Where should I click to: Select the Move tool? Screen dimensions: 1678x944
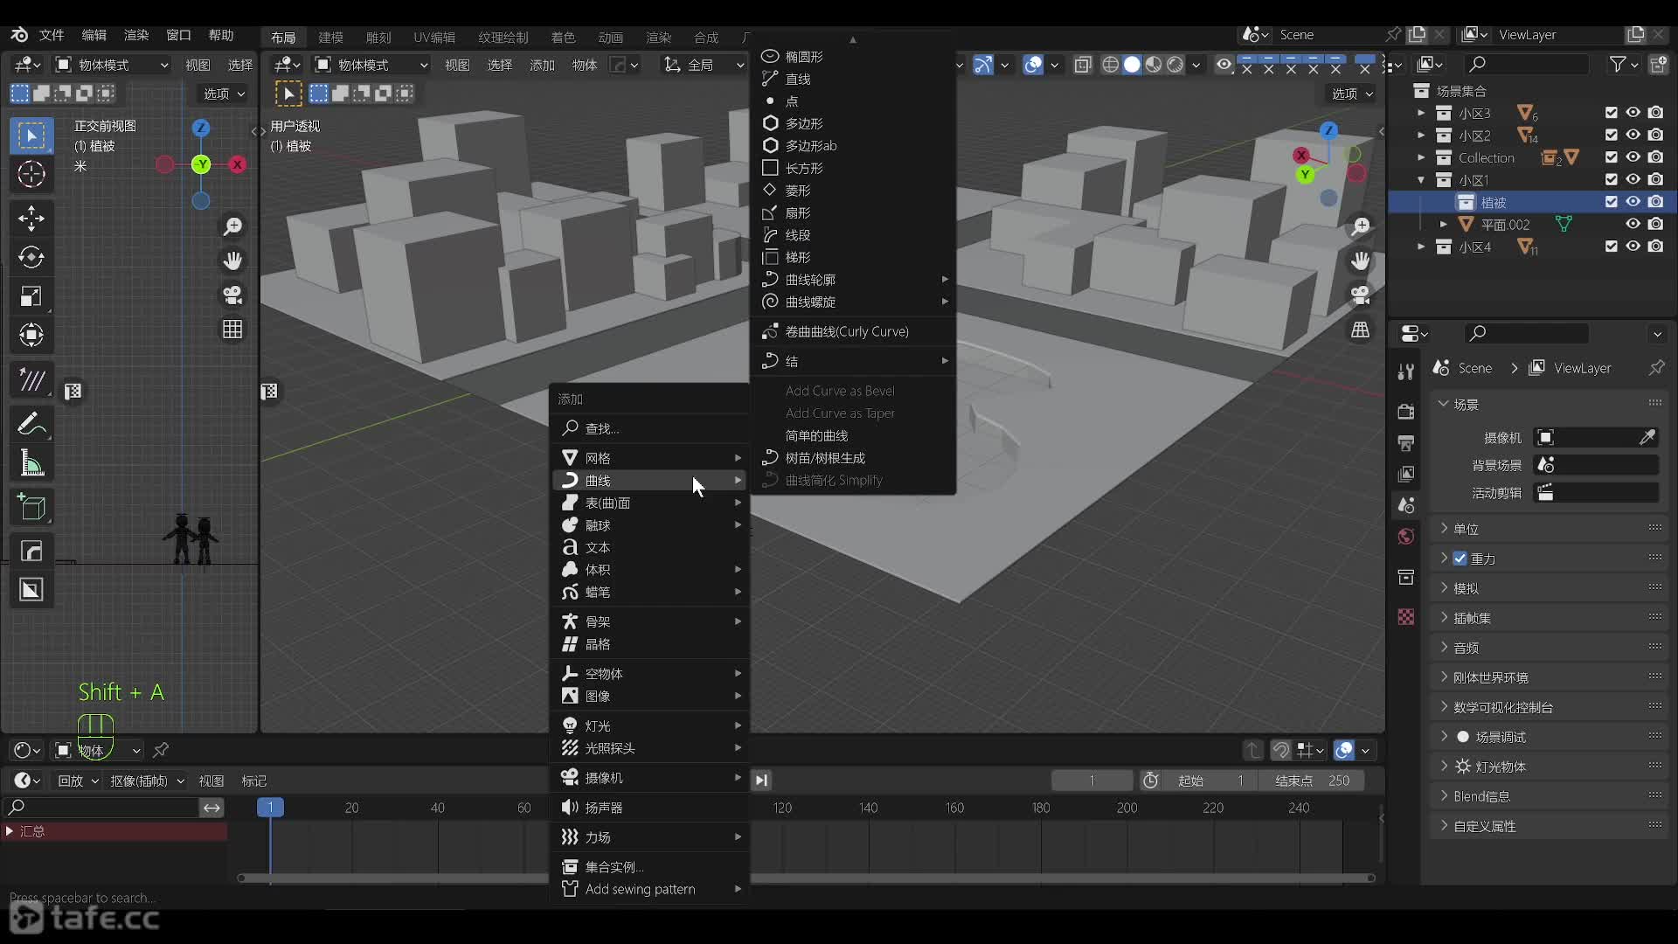click(31, 219)
